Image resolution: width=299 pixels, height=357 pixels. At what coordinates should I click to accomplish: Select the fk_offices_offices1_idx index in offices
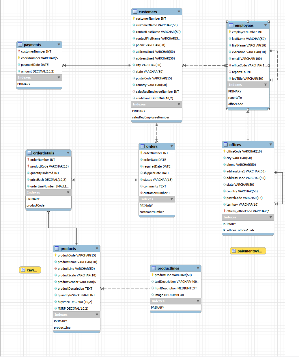coord(238,230)
